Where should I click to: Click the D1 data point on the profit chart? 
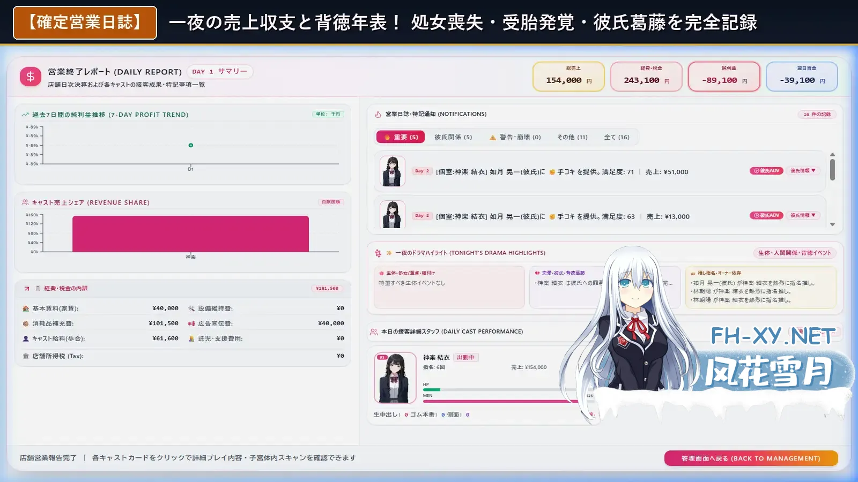point(190,145)
